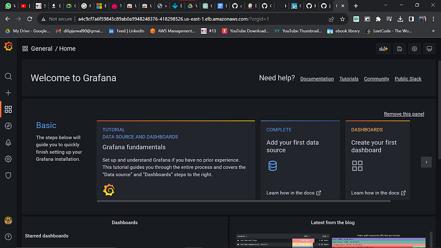Viewport: 441px width, 248px height.
Task: Click the Add panel chart icon
Action: coord(384,49)
